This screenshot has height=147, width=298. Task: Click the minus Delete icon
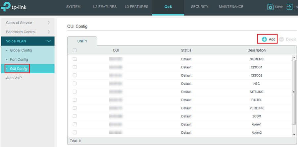tap(281, 39)
